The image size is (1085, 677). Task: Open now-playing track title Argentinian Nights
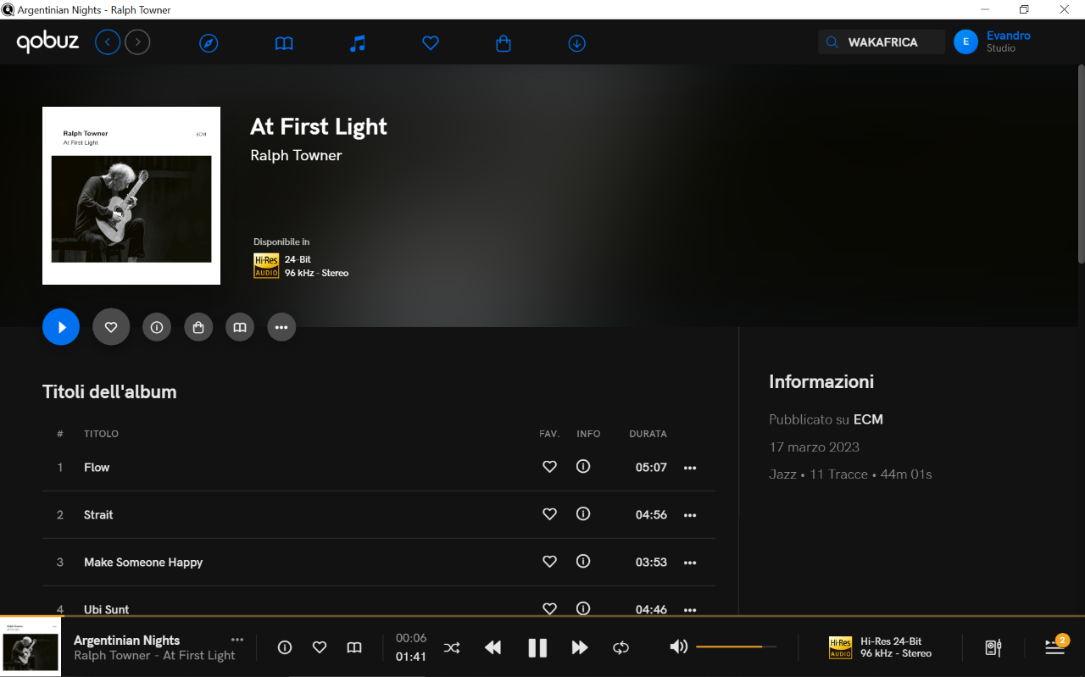[x=127, y=641]
